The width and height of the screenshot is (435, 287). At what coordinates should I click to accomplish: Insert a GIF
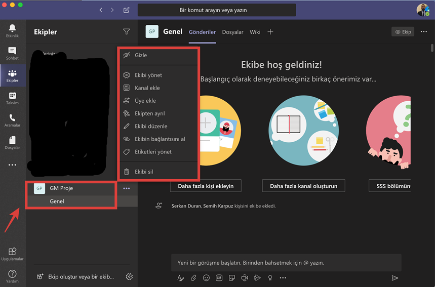tap(219, 278)
